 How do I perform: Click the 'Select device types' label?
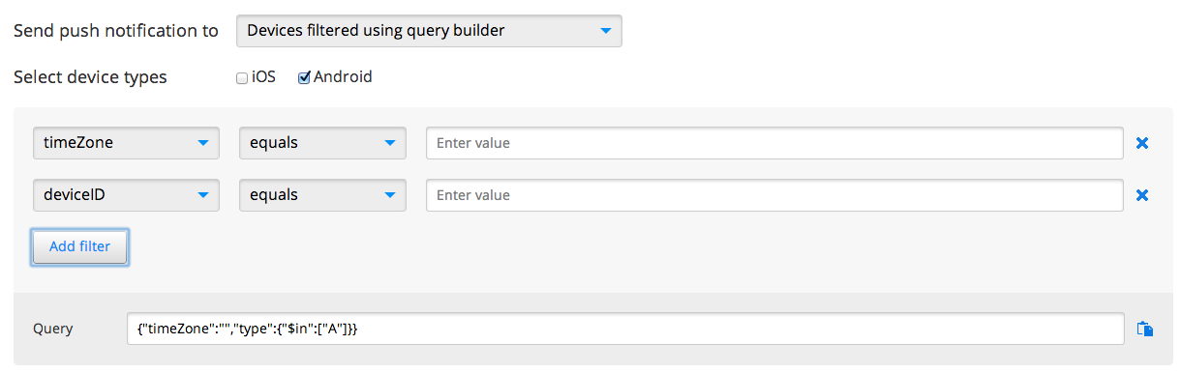pos(90,77)
